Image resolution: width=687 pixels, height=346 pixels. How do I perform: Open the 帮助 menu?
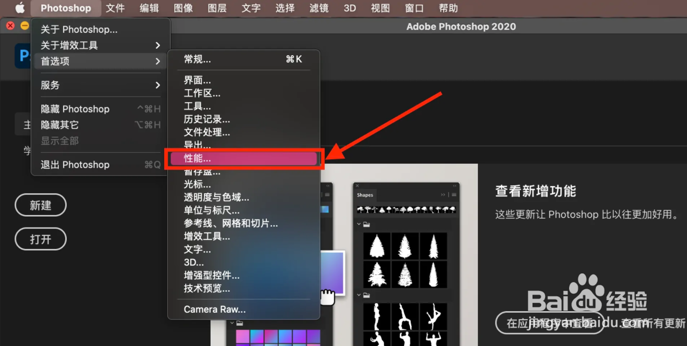pyautogui.click(x=448, y=8)
